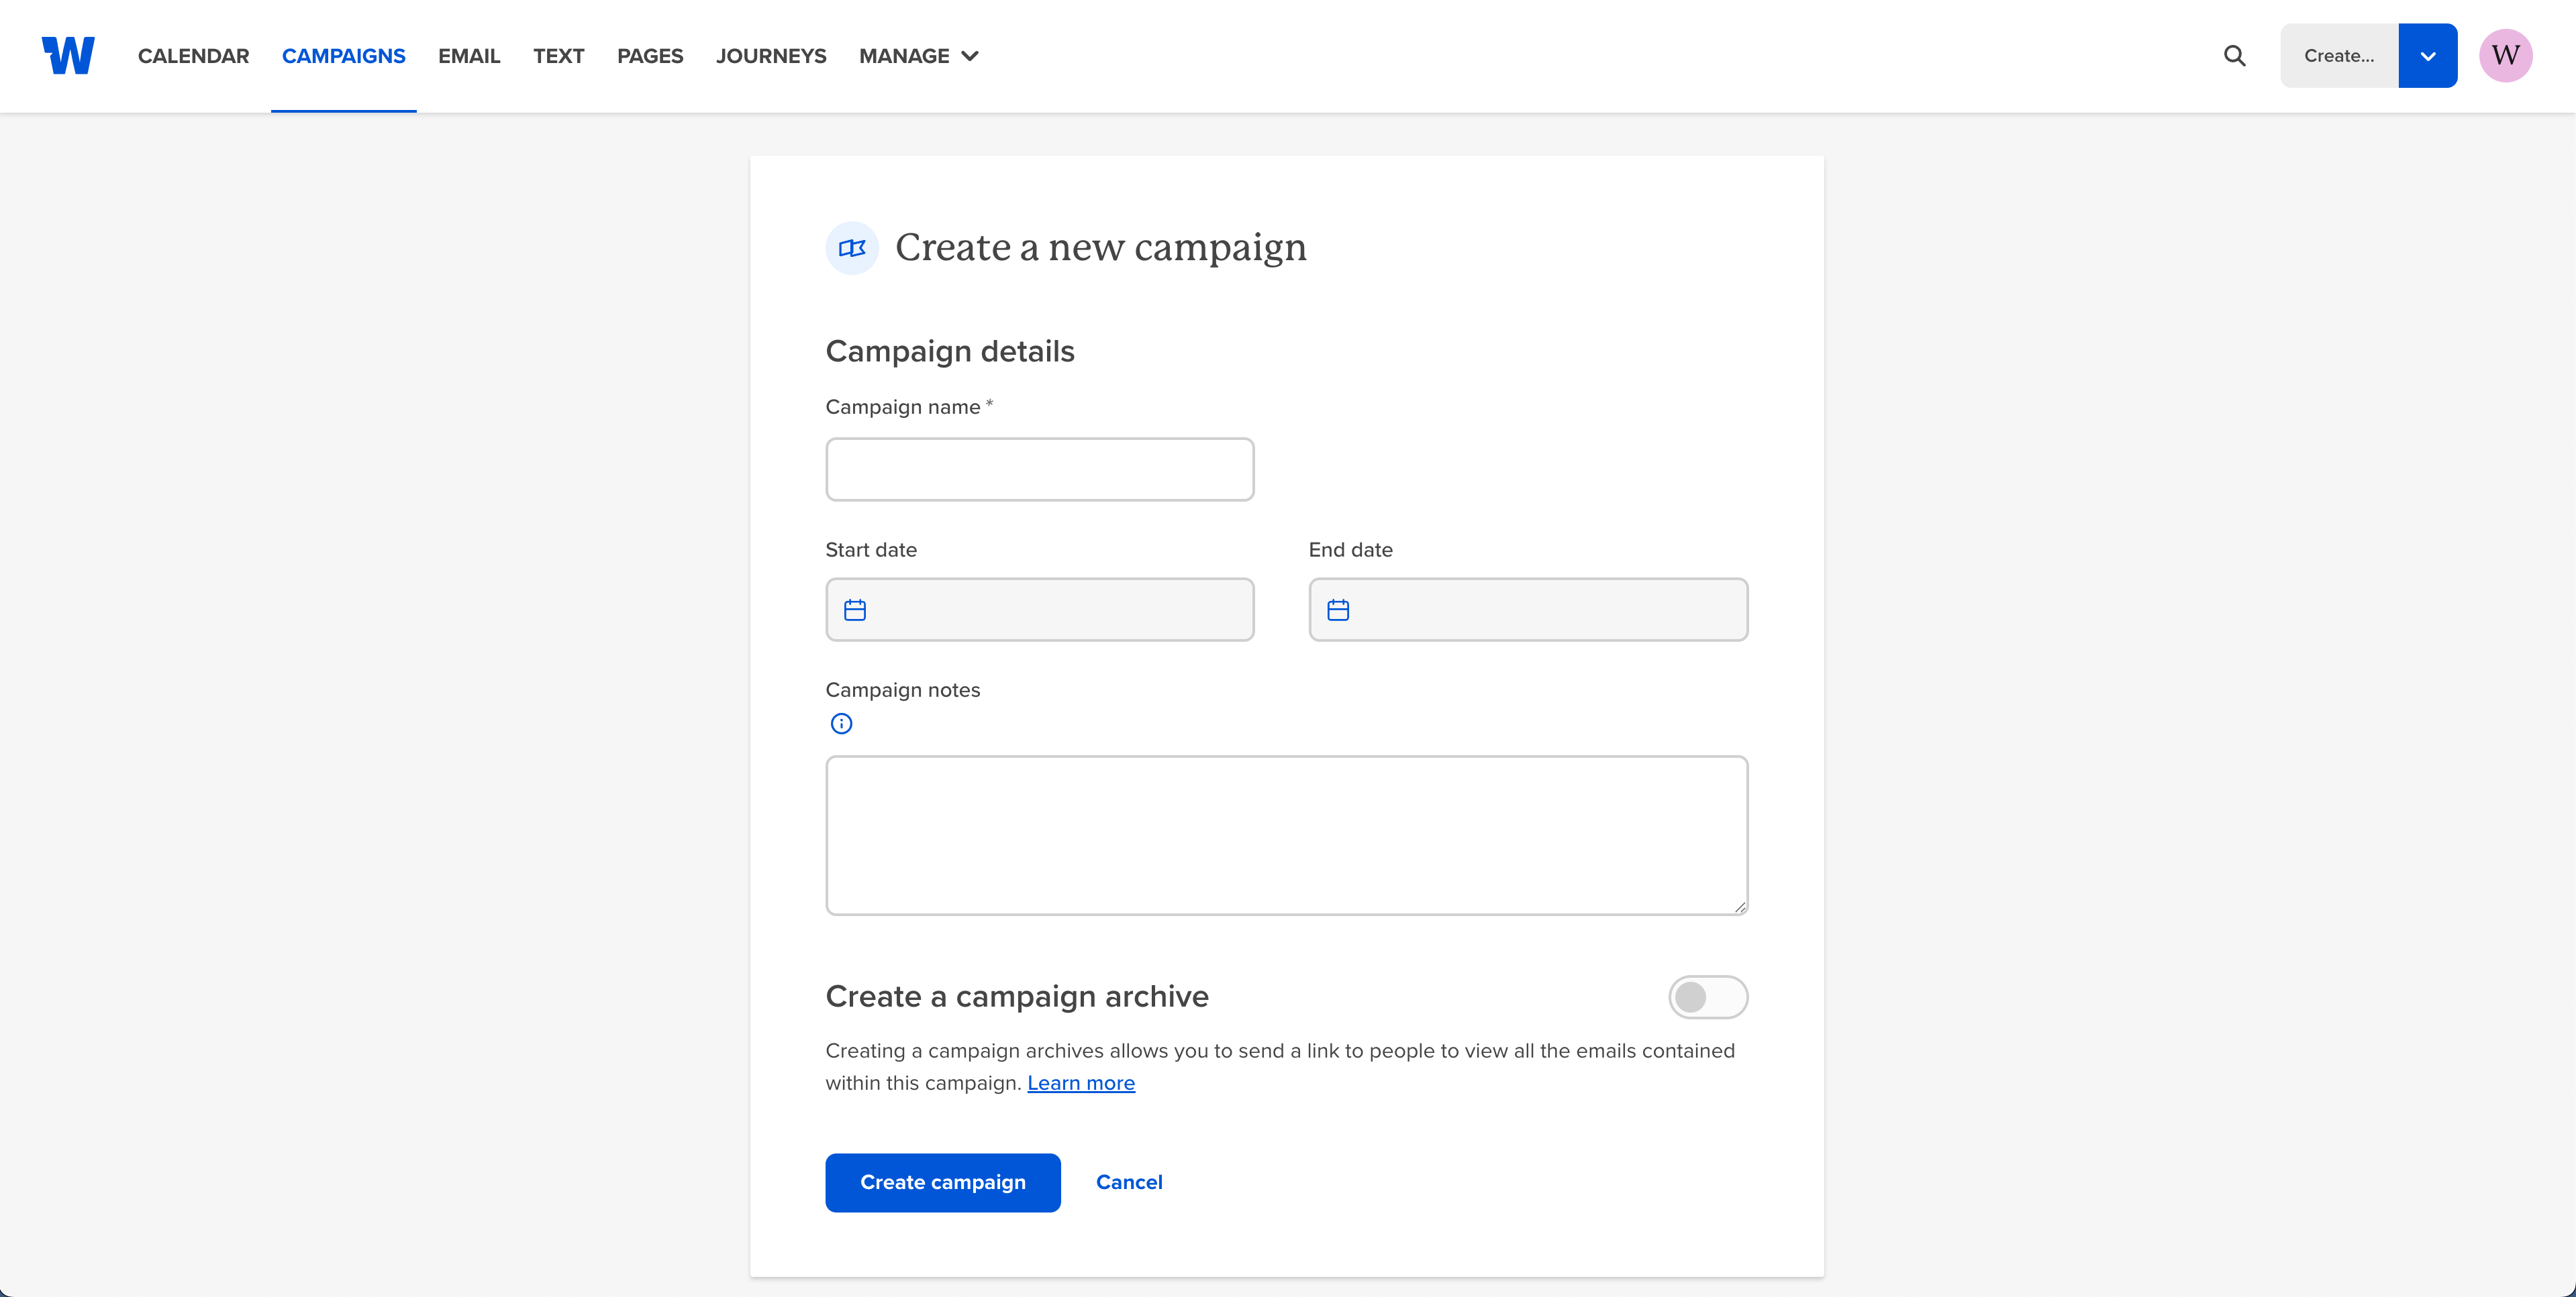The width and height of the screenshot is (2576, 1297).
Task: Switch to the PAGES tab
Action: click(650, 56)
